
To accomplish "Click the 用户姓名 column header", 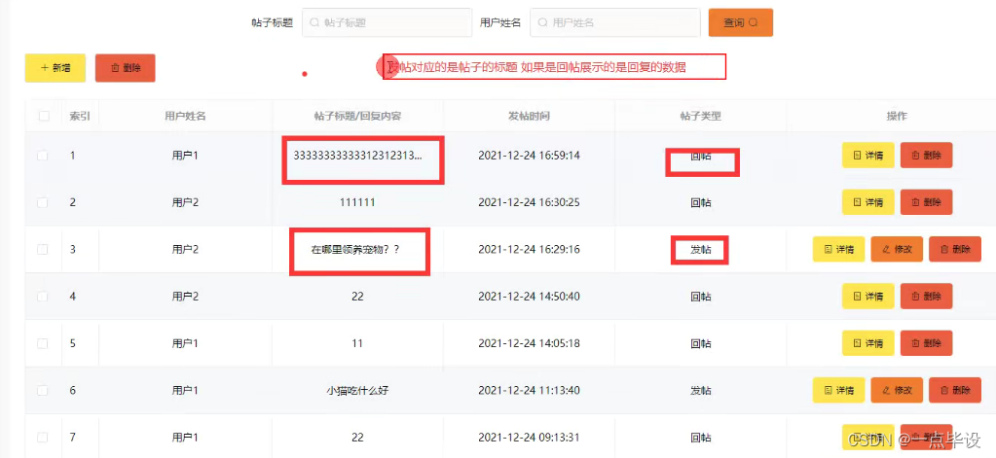I will pos(185,116).
